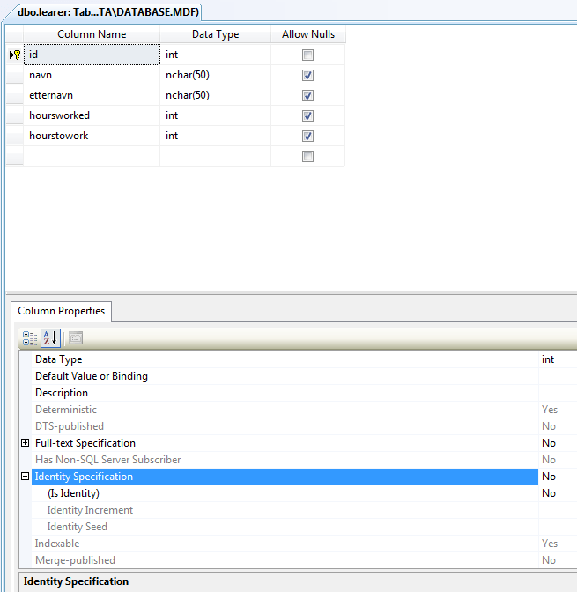Select the row header of hourstowork
Screen dimensions: 577x592
click(15, 136)
